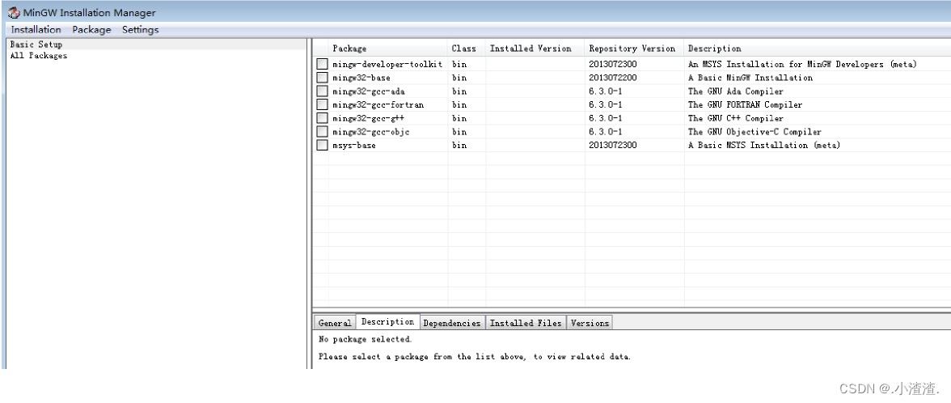The width and height of the screenshot is (951, 403).
Task: Open the Installation menu
Action: (x=36, y=30)
